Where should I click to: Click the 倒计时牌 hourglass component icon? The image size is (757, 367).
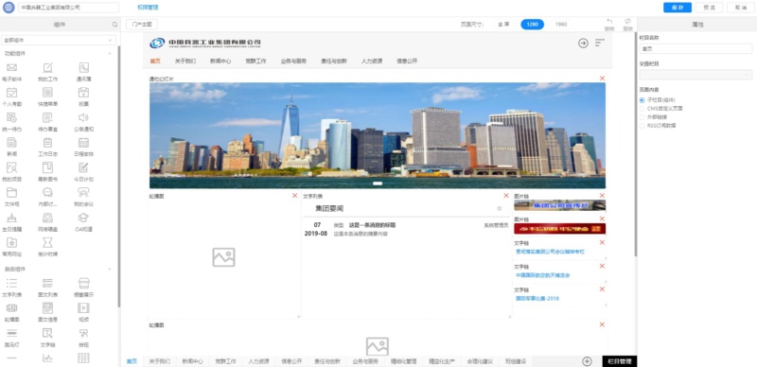47,242
